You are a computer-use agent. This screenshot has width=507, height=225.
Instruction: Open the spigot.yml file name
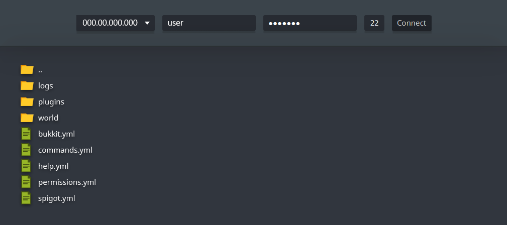[57, 198]
